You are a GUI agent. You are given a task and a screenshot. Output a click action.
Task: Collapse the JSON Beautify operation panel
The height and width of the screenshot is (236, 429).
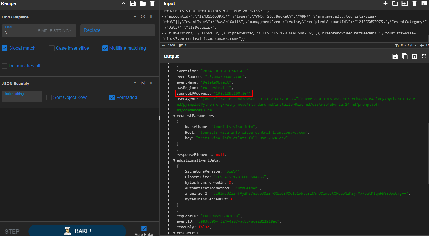coord(135,83)
